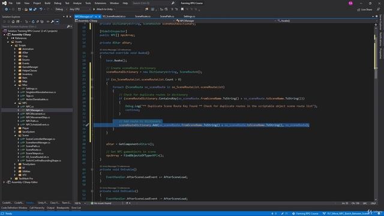The image size is (384, 216).
Task: Click the Save All icon in toolbar
Action: pos(35,10)
